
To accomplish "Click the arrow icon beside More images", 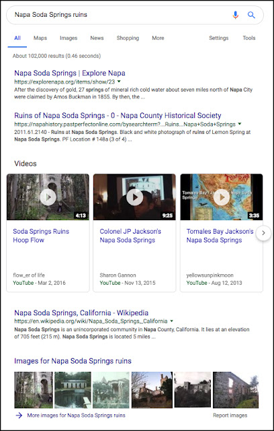I will 19,416.
